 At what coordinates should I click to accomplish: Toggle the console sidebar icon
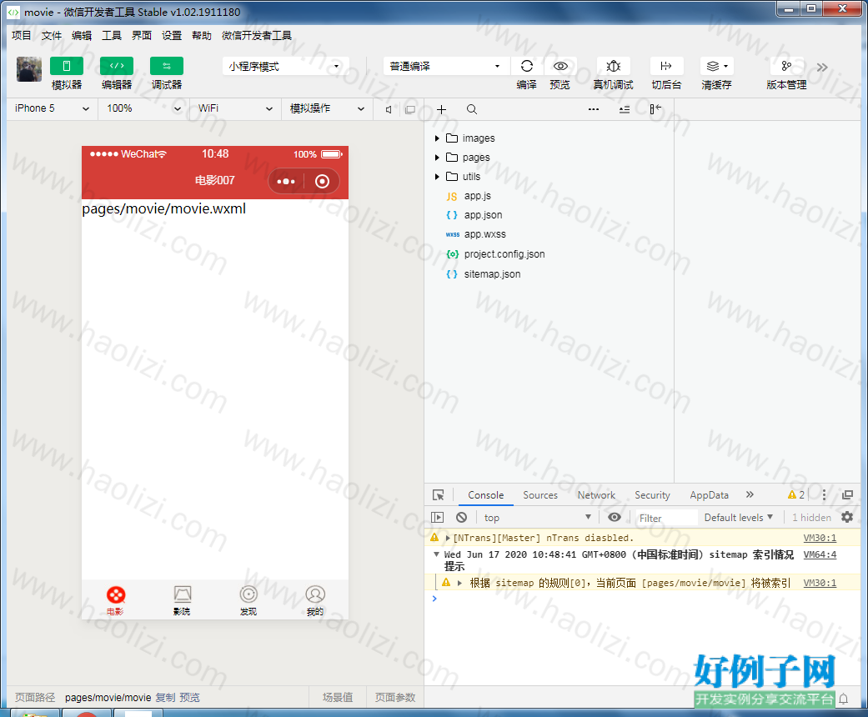tap(437, 517)
